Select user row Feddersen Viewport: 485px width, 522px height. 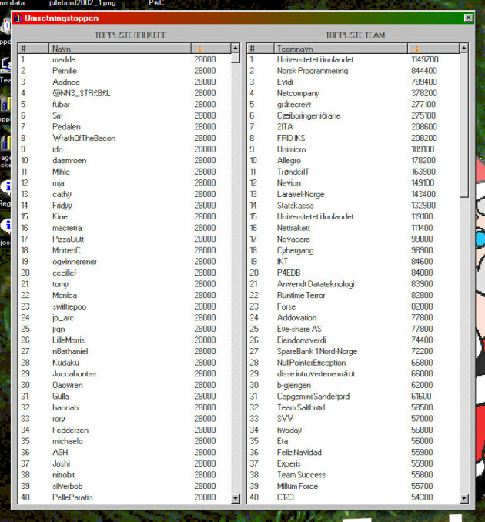click(x=125, y=430)
